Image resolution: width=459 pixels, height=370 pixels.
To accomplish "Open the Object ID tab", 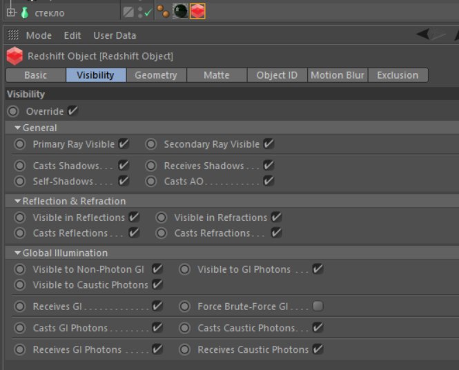I will (277, 75).
